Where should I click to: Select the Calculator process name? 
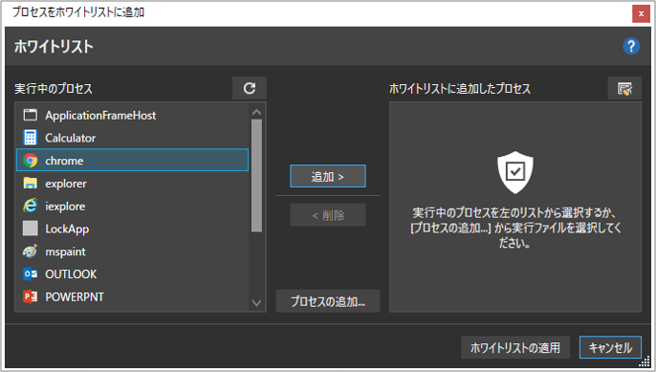(x=71, y=138)
